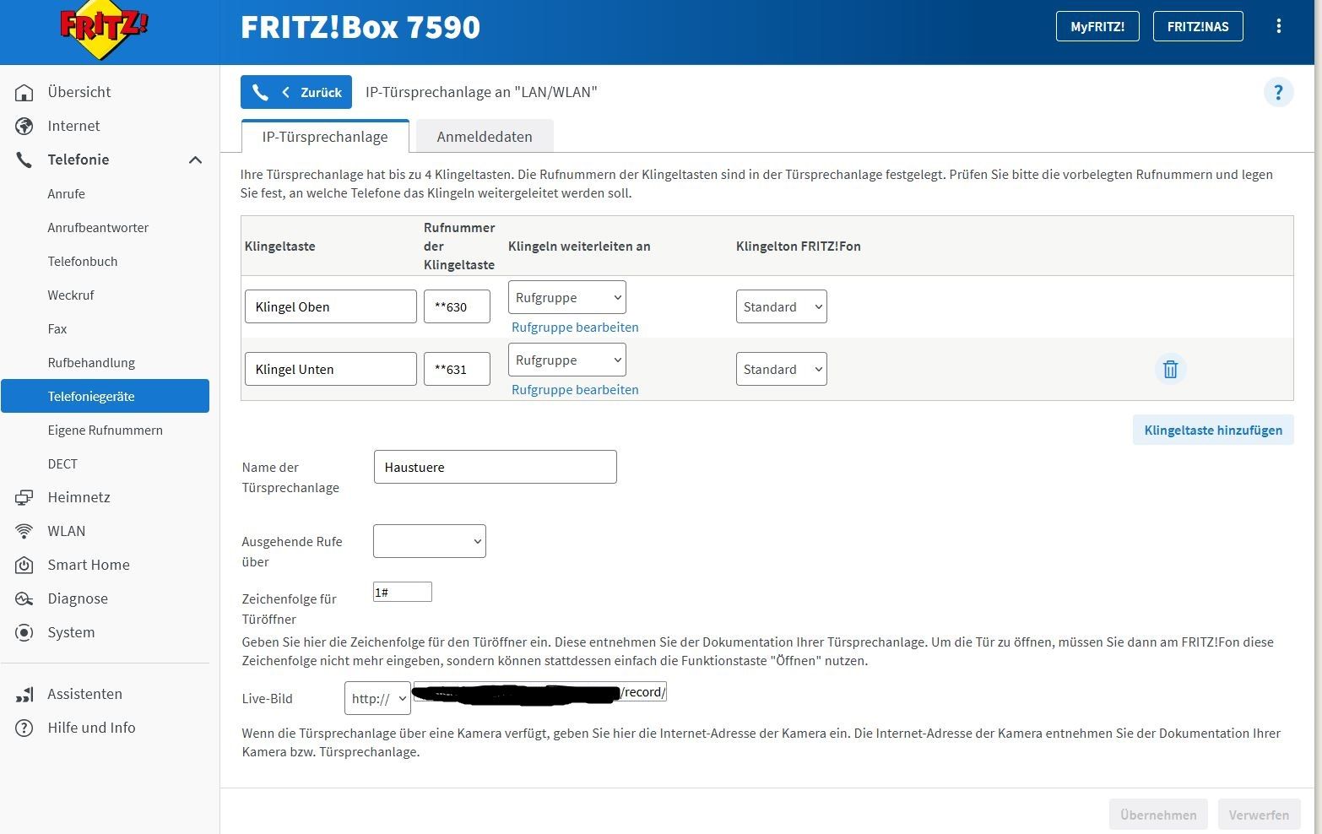Go back with the Zurück button
Image resolution: width=1322 pixels, height=834 pixels.
[x=296, y=92]
